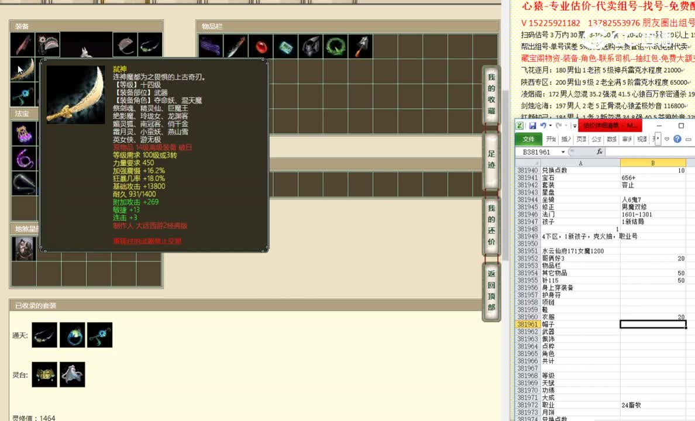The image size is (695, 421).
Task: Click the 武器 cell in column A
Action: [x=580, y=332]
